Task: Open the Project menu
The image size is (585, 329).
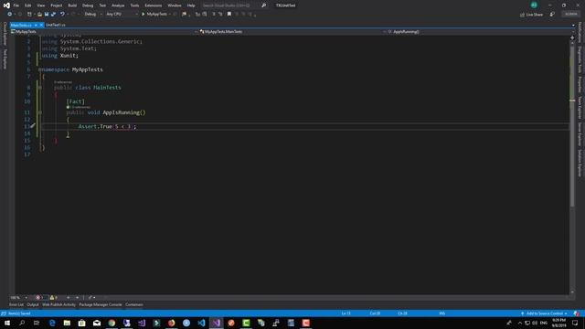Action: 57,5
